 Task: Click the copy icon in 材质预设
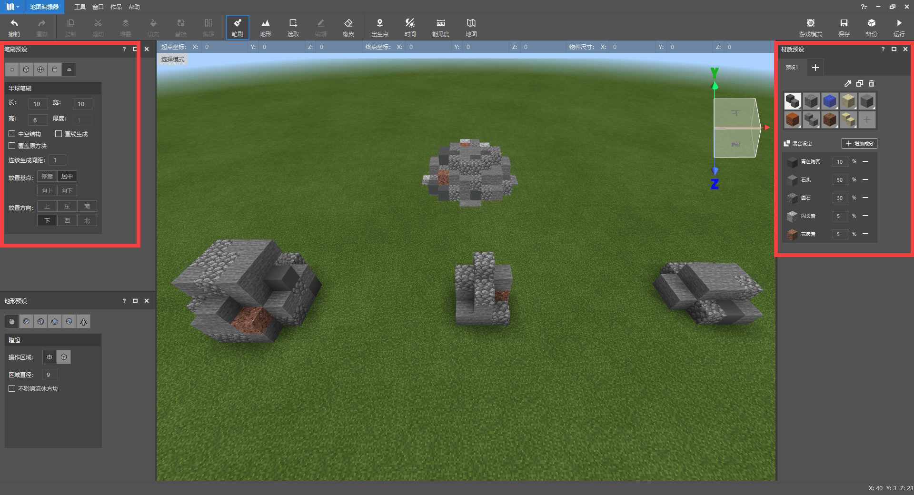[x=859, y=83]
